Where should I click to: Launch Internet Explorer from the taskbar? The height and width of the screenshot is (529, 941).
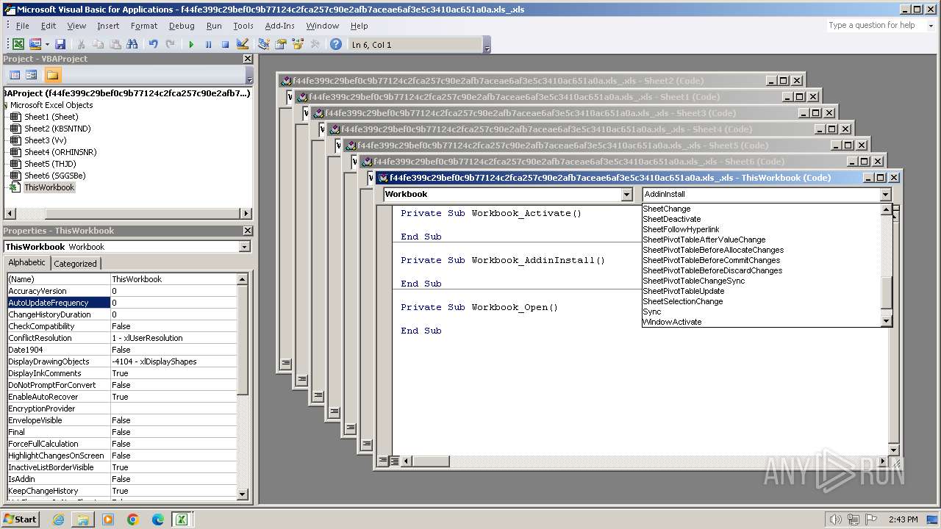click(58, 519)
